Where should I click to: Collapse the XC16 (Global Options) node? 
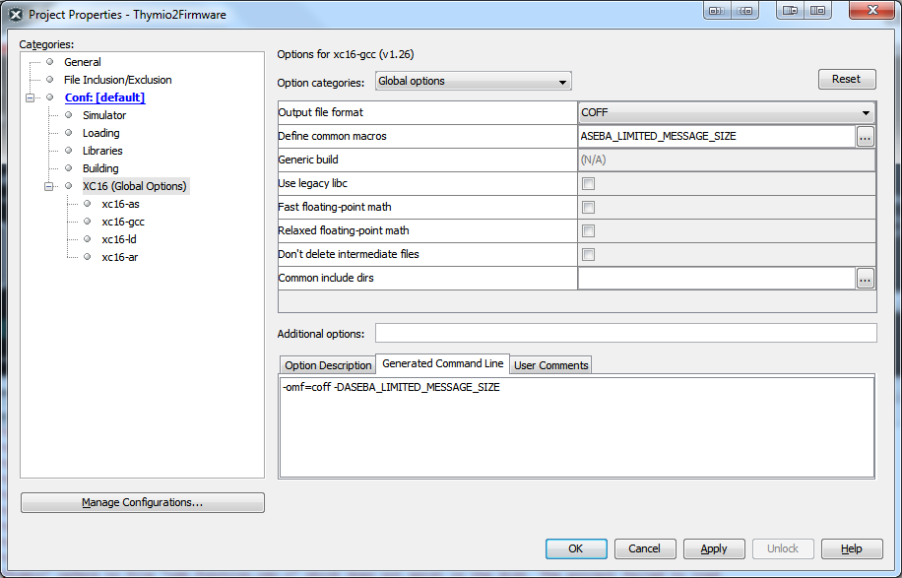click(x=49, y=186)
